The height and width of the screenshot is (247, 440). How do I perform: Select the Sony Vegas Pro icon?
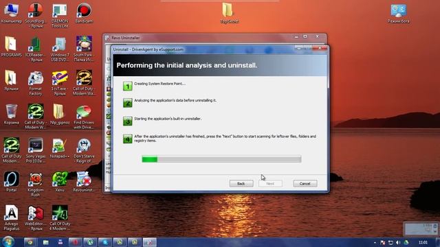(x=36, y=151)
